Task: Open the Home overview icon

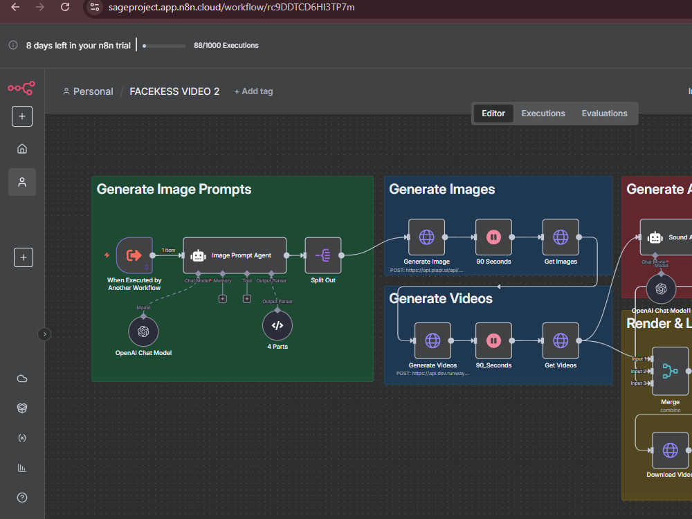Action: point(22,149)
